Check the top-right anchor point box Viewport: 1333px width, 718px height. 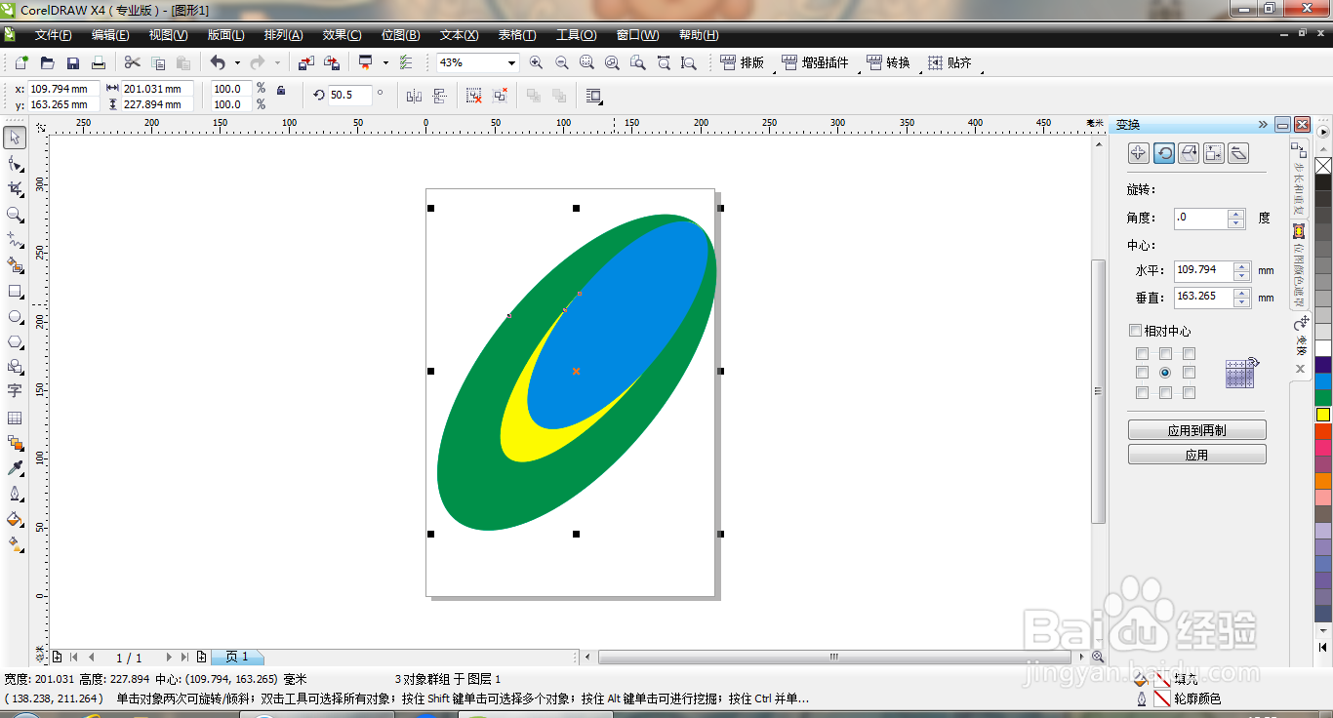(1189, 353)
